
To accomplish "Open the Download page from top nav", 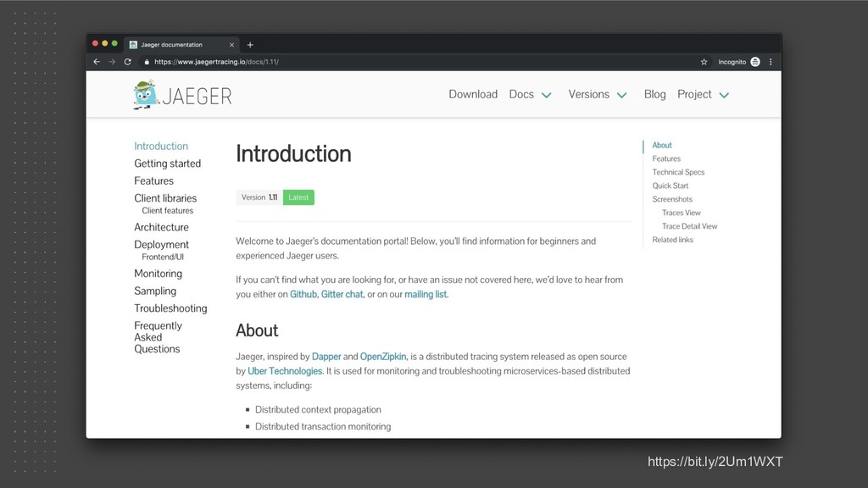I will (473, 95).
